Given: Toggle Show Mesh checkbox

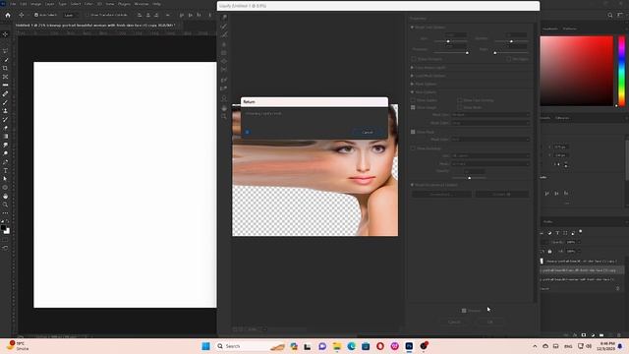Looking at the screenshot, I should pos(460,107).
